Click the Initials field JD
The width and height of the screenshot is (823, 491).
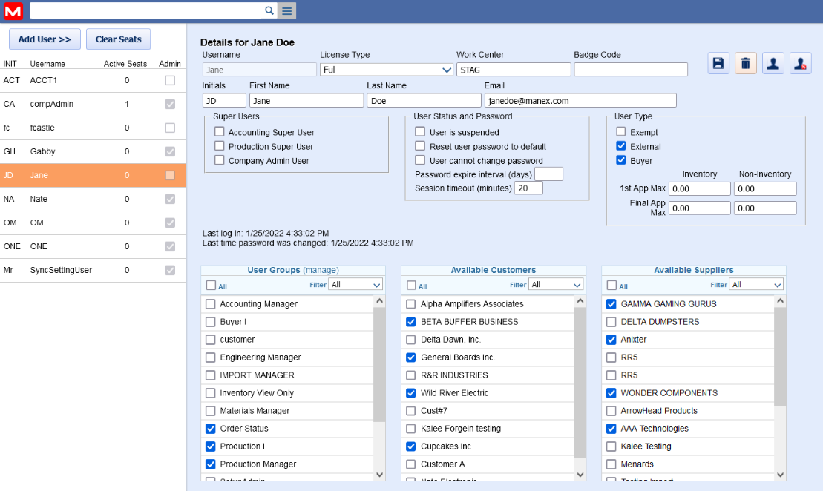[224, 100]
